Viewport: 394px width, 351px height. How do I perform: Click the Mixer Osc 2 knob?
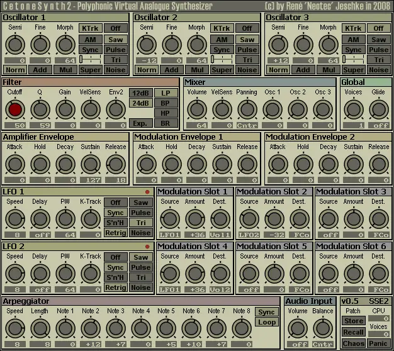pos(298,109)
